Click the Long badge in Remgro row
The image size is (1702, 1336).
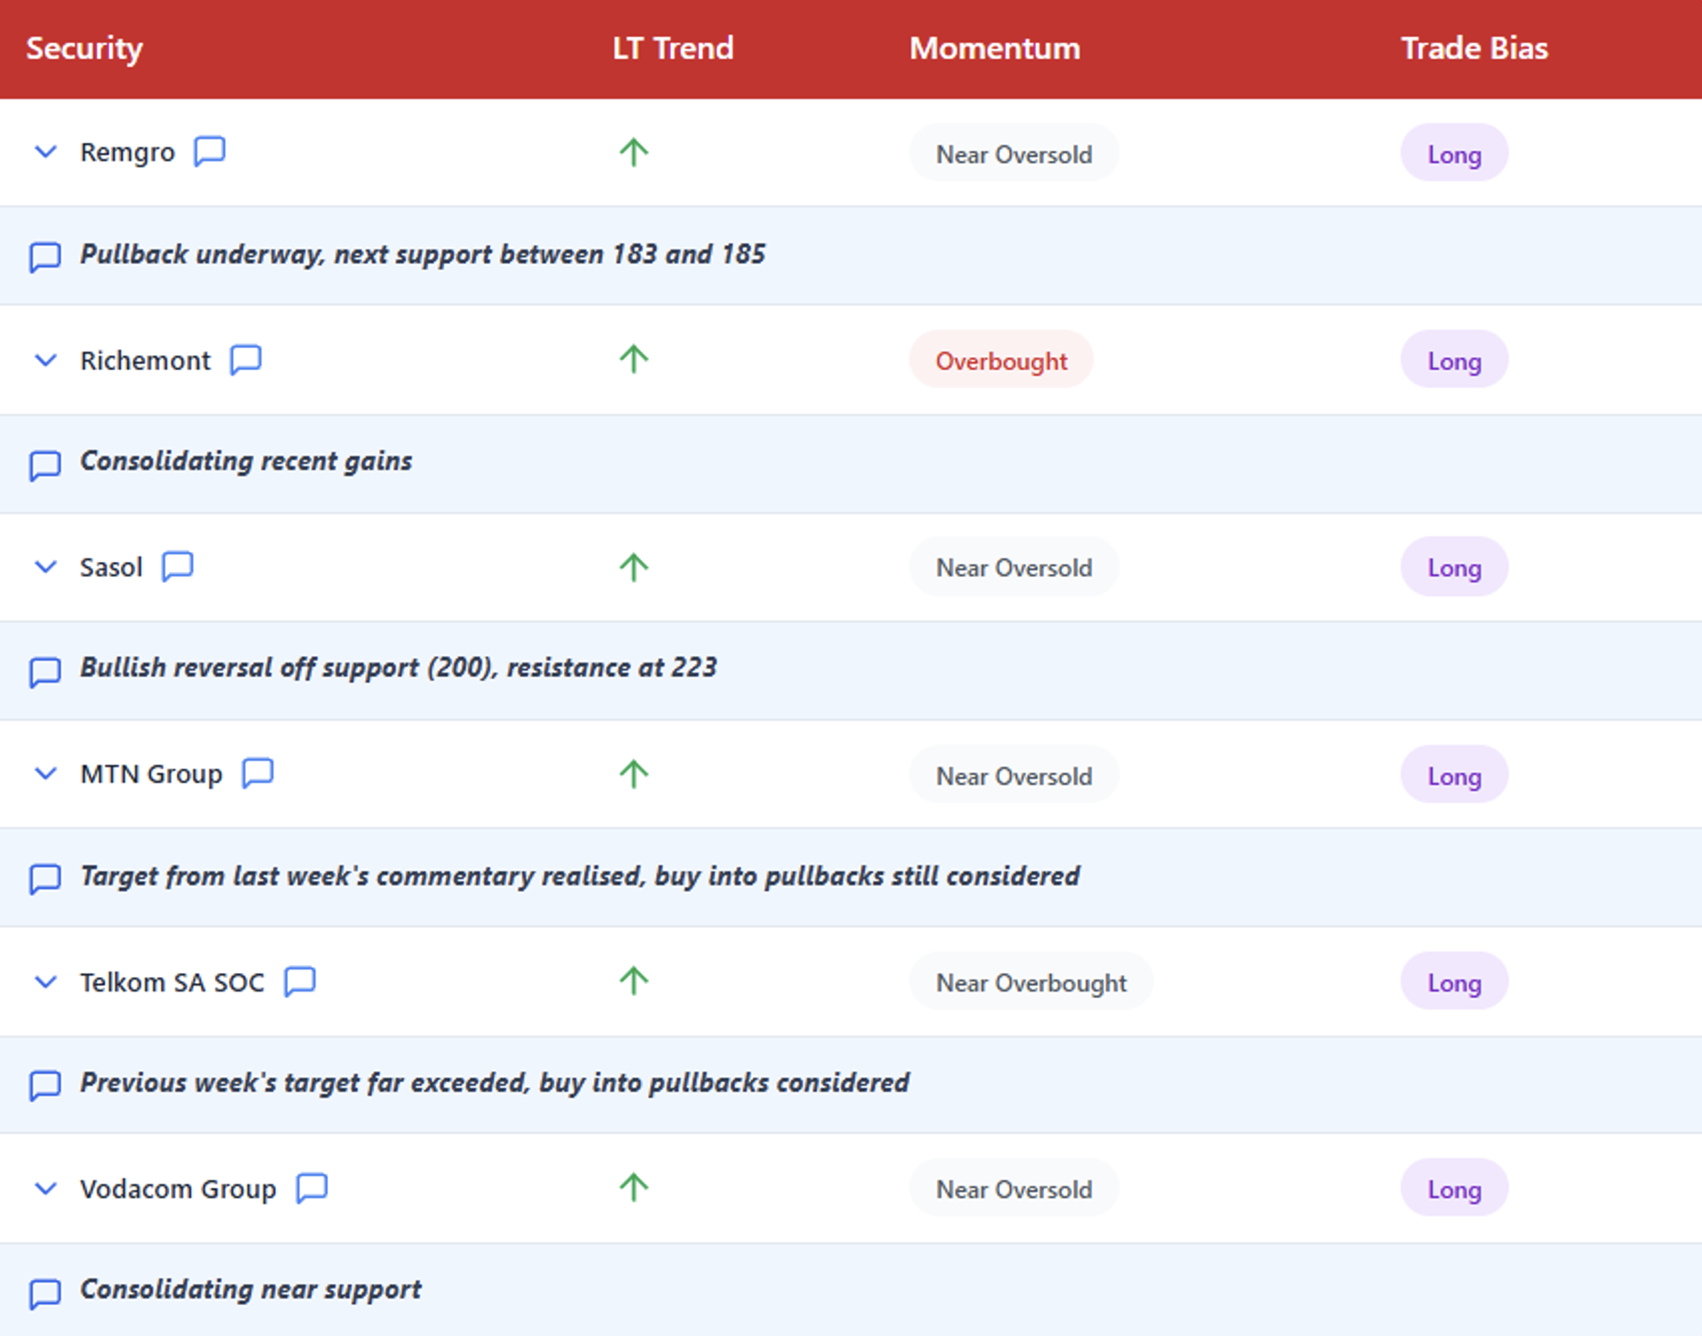click(1454, 154)
